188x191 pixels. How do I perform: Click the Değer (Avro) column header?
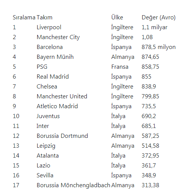coord(158,17)
